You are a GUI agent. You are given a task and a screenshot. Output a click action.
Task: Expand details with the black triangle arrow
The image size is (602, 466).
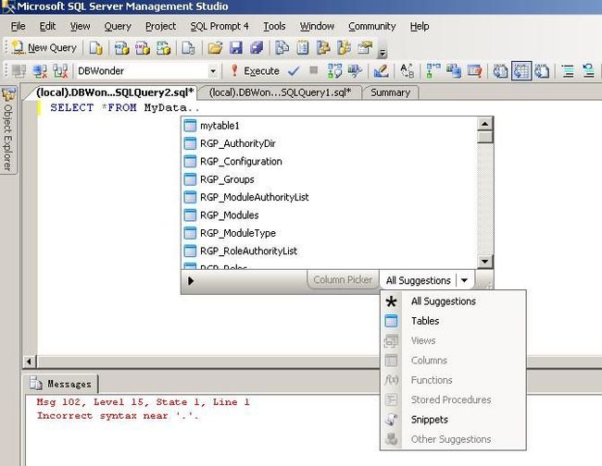pos(191,281)
